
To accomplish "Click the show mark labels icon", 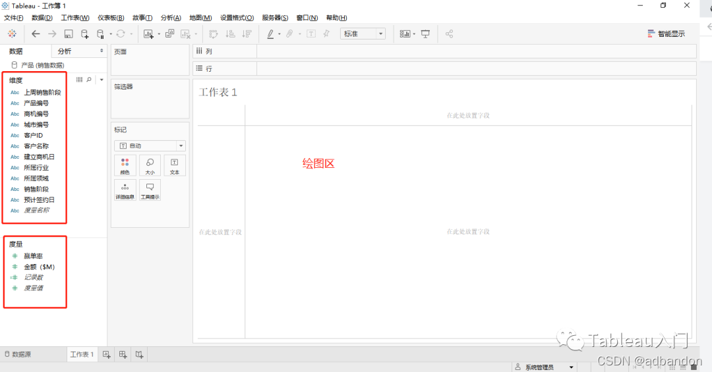I will (311, 34).
